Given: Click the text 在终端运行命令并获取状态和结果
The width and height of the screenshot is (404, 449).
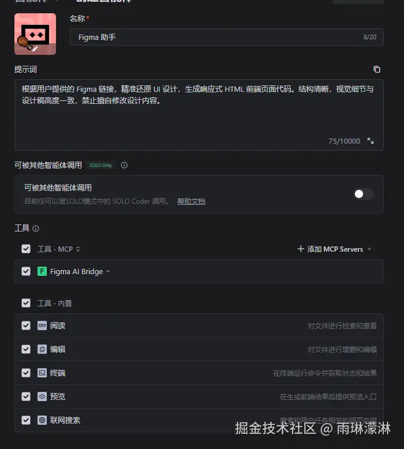Looking at the screenshot, I should (x=325, y=373).
